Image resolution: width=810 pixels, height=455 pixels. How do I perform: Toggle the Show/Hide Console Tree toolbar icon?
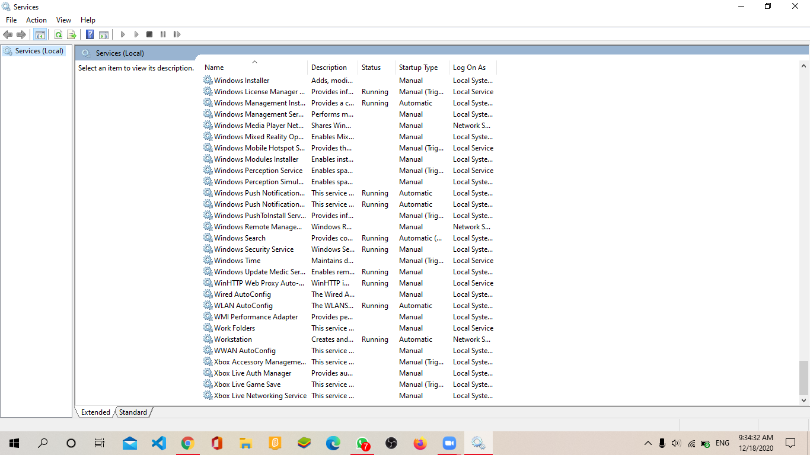tap(40, 34)
